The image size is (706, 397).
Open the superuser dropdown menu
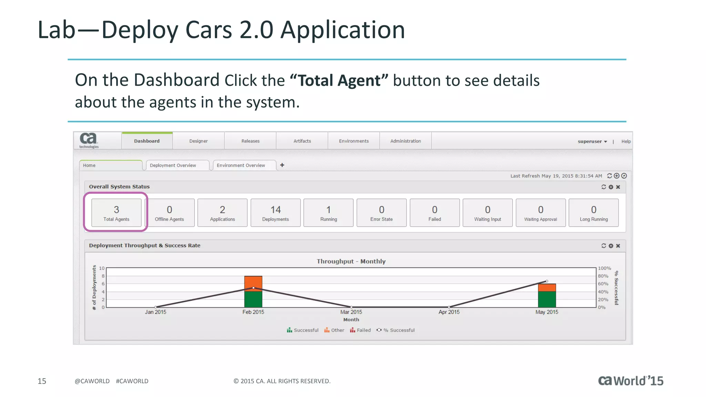[592, 141]
